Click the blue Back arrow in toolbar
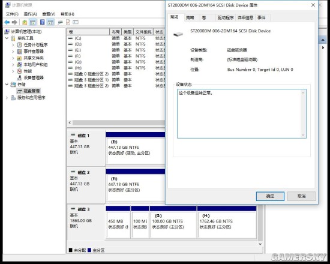Screen dimensions: 330x264 [x=7, y=22]
